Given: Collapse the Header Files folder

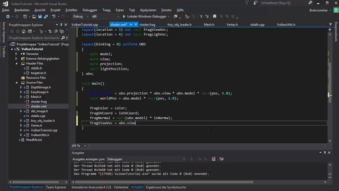Looking at the screenshot, I should pos(16,64).
